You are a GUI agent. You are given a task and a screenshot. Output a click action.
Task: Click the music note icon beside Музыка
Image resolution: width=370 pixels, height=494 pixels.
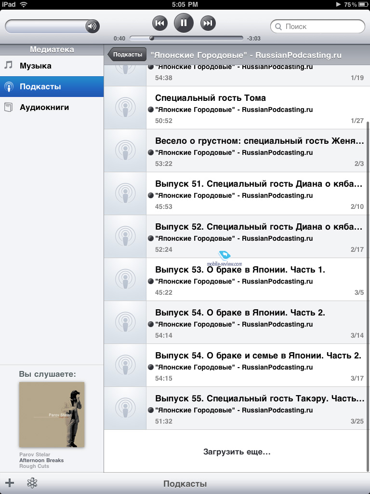(x=8, y=65)
